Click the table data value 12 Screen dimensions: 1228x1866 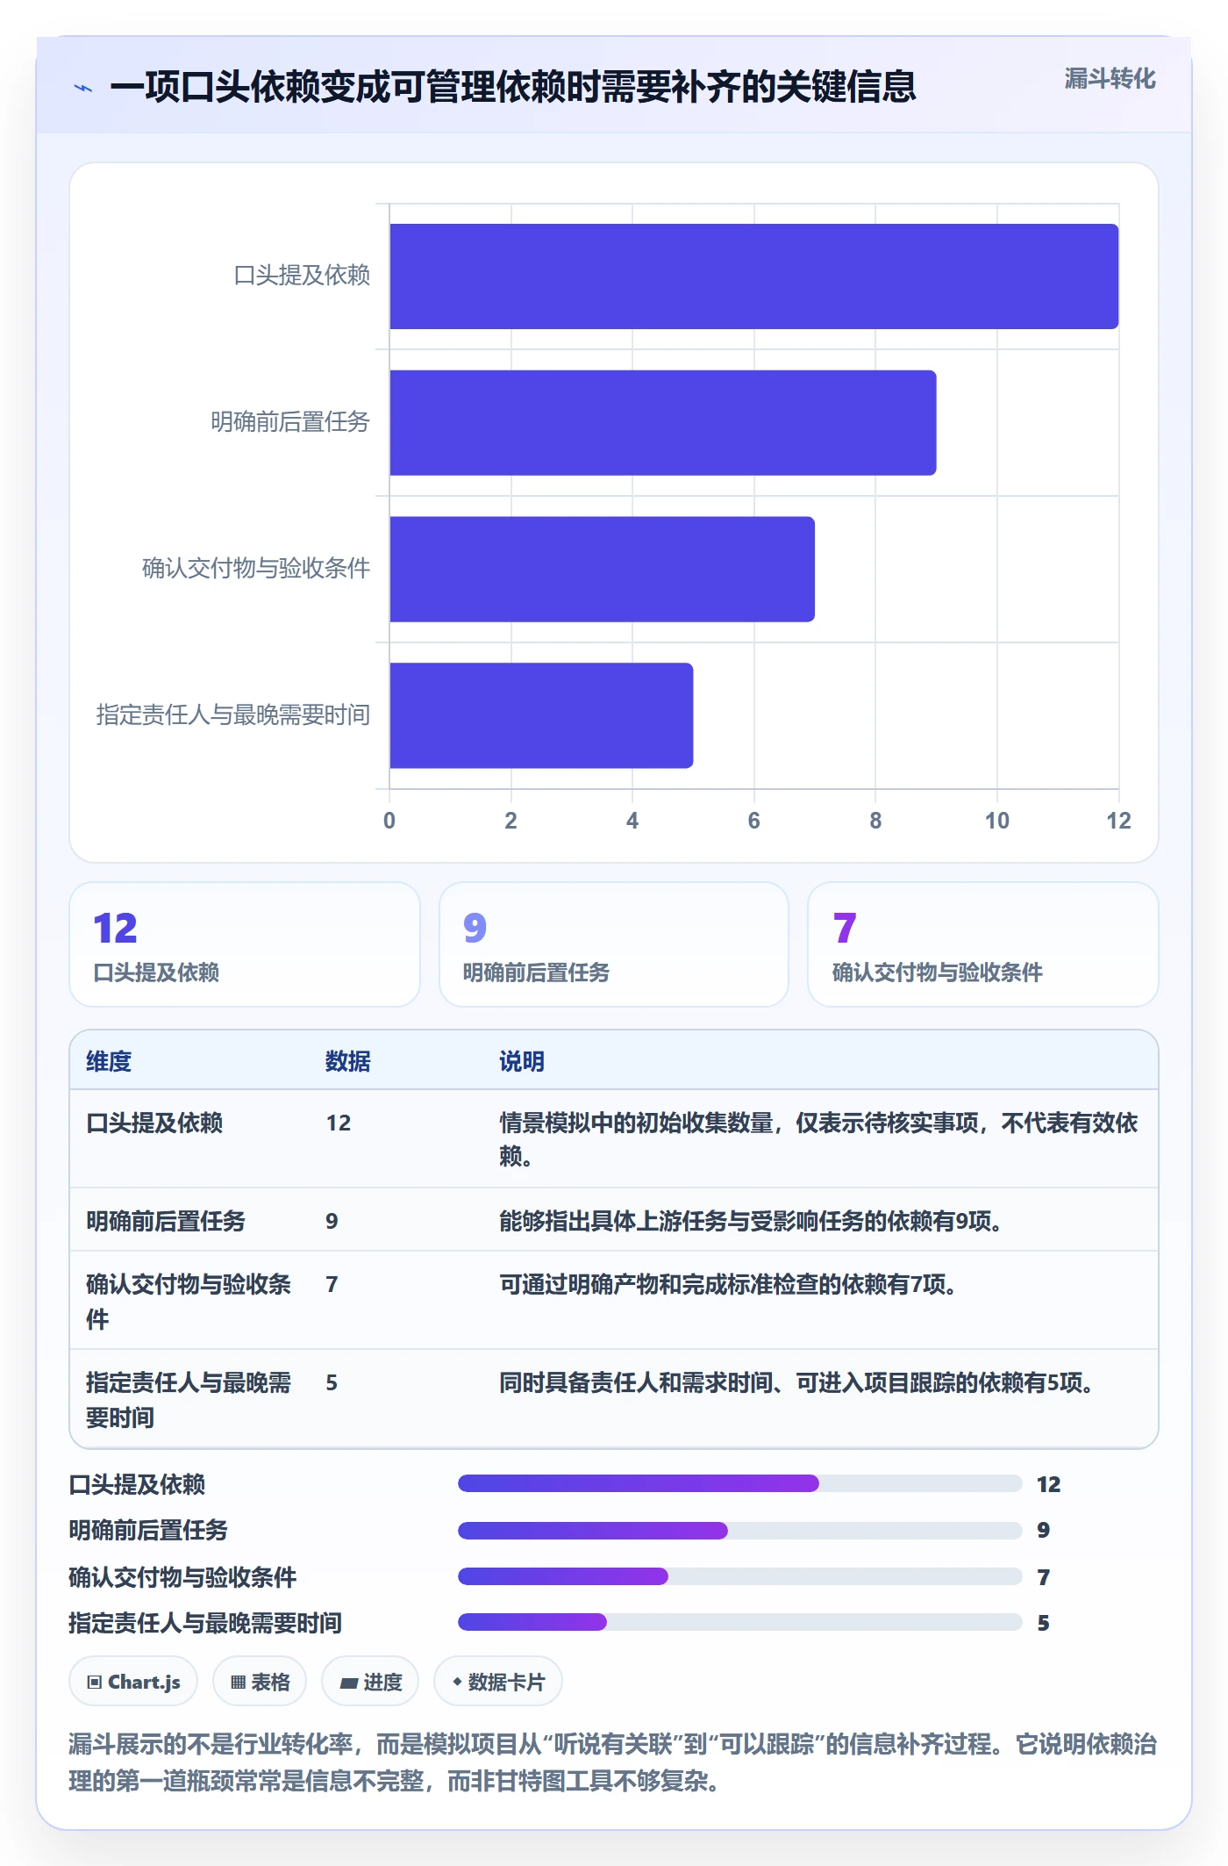pos(339,1123)
